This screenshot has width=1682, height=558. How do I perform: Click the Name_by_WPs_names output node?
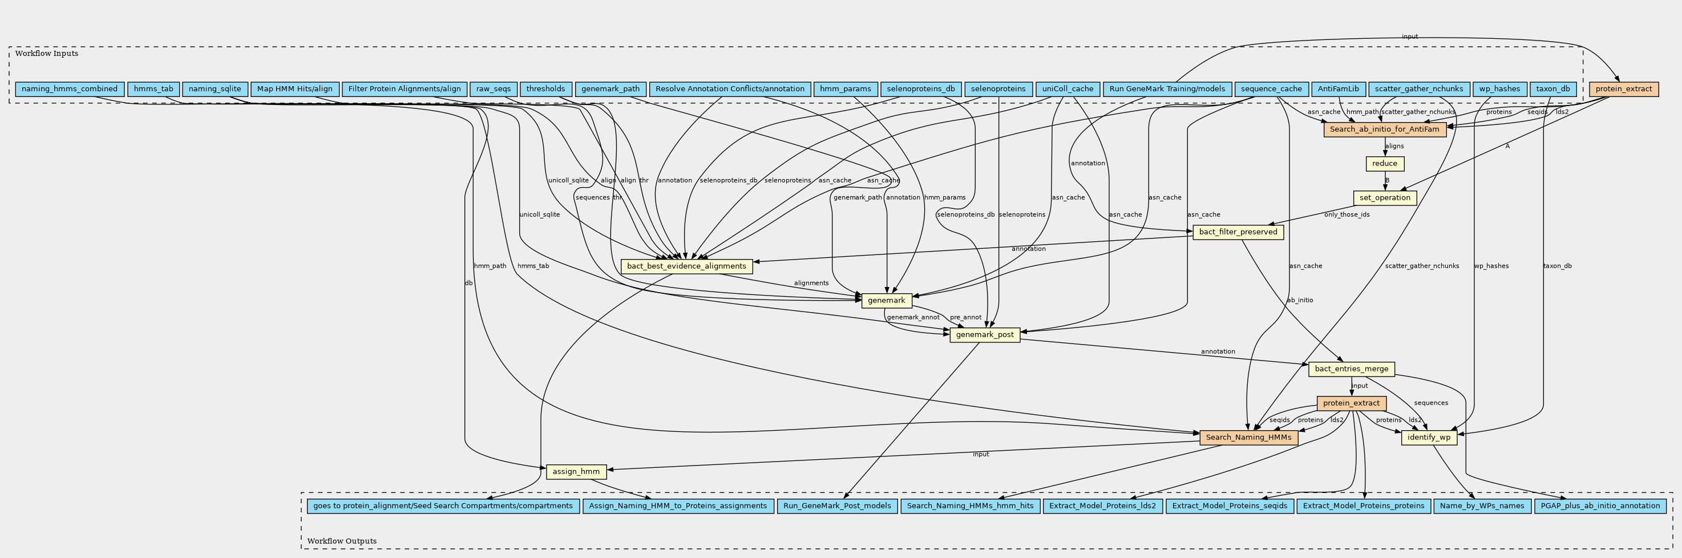pos(1482,507)
